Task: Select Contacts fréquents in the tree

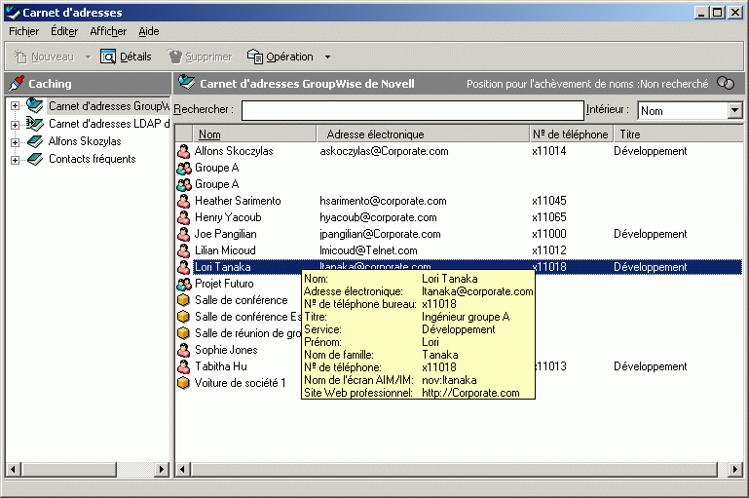Action: coord(93,159)
